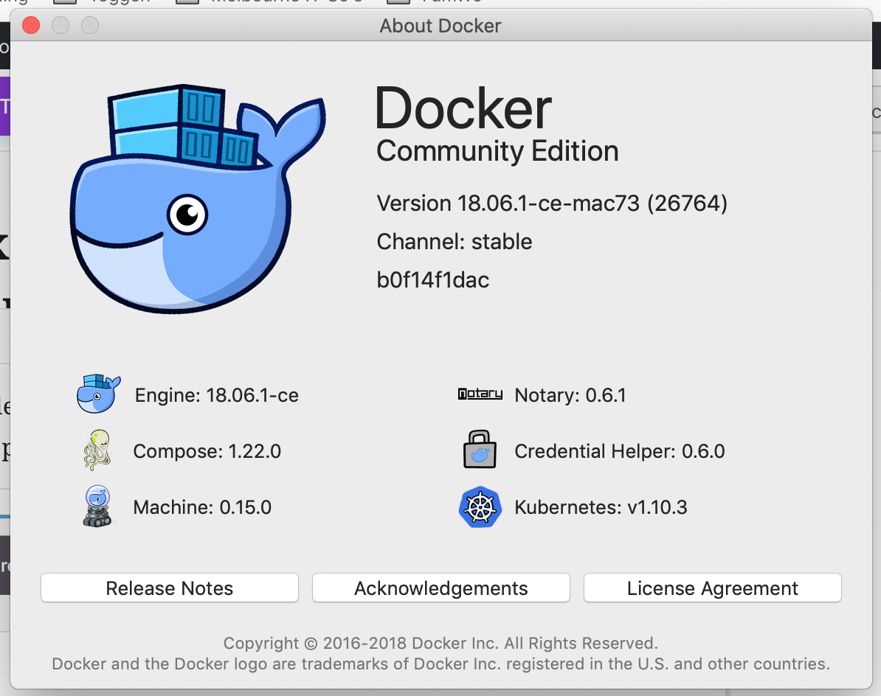View the License Agreement
Screen dimensions: 881x696
click(x=713, y=588)
